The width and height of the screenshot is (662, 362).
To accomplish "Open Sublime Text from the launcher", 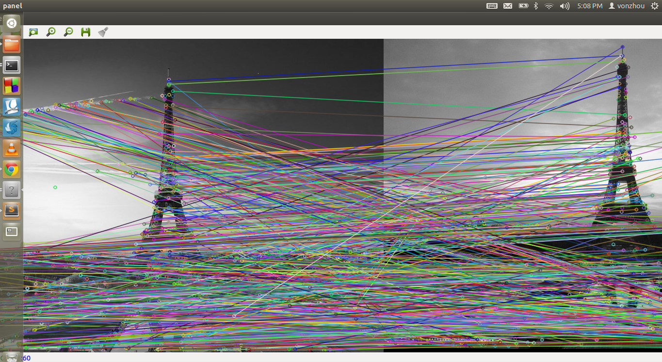I will click(12, 211).
